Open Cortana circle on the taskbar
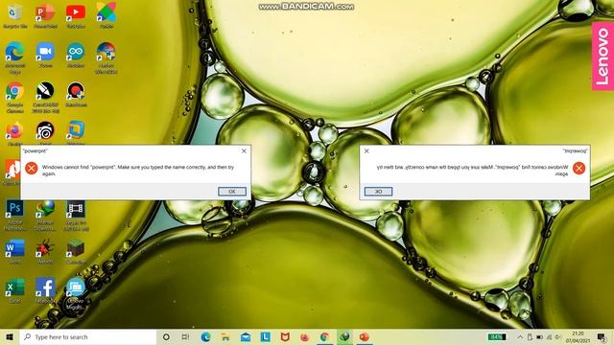 (166, 336)
